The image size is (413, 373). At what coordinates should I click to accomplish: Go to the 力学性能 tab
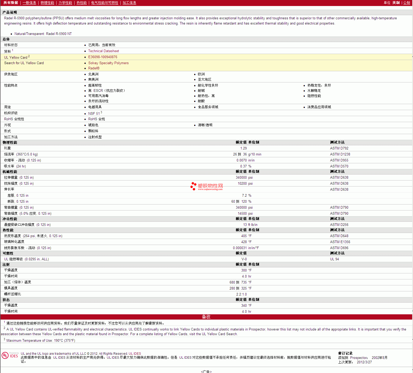pos(65,3)
